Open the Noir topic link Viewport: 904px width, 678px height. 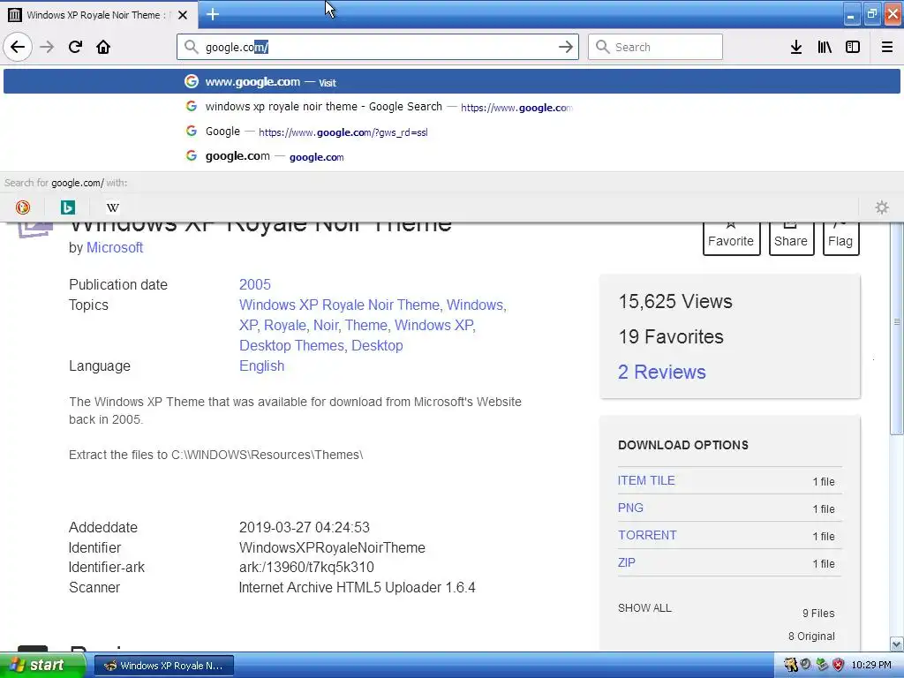[326, 325]
